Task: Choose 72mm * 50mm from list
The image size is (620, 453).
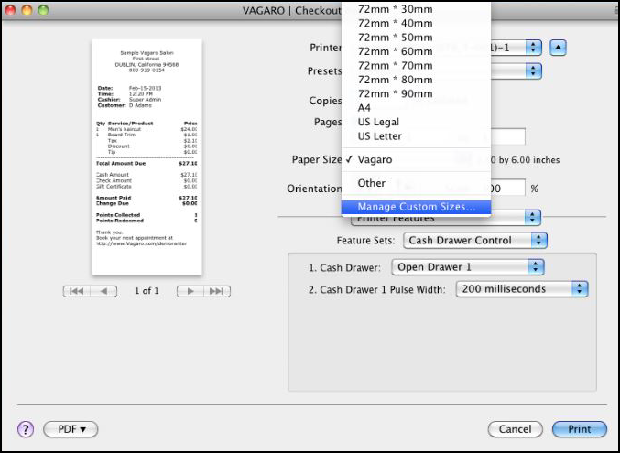Action: coord(416,38)
